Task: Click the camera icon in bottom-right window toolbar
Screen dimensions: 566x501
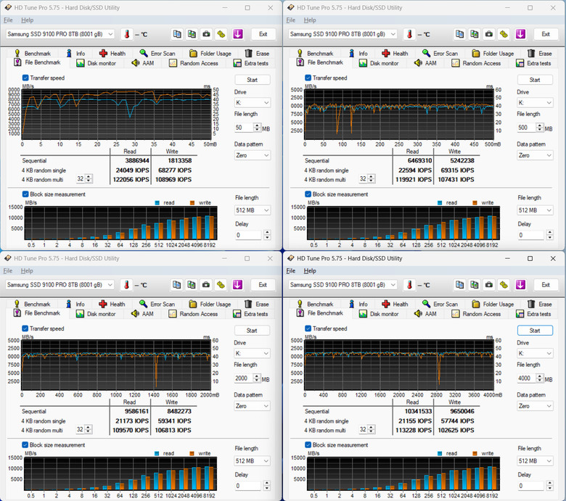Action: pyautogui.click(x=489, y=285)
